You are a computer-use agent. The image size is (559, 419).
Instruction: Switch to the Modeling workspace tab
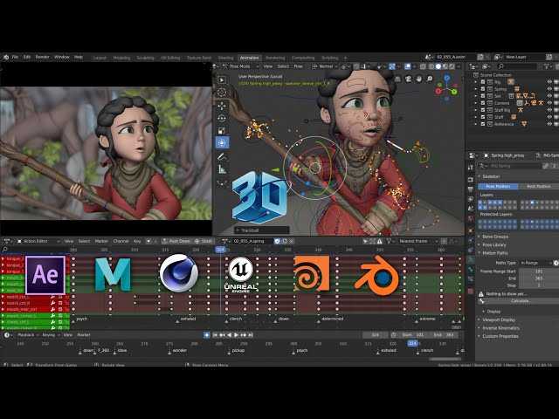[121, 58]
